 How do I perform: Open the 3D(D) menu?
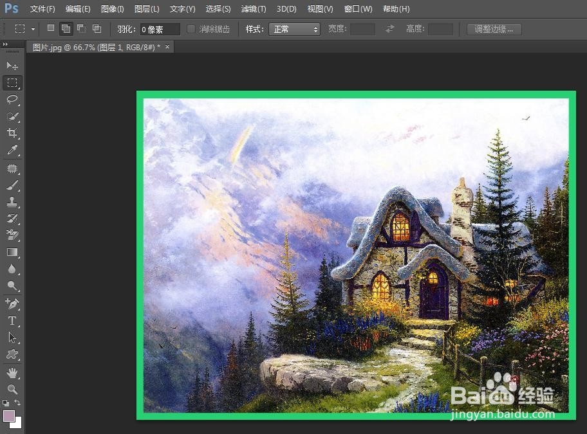click(x=286, y=8)
